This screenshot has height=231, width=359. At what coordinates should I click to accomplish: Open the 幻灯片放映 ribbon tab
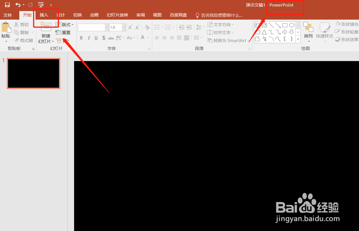pos(118,15)
